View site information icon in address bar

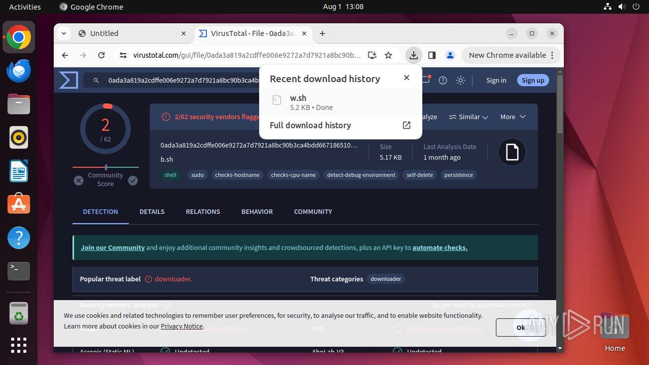123,55
